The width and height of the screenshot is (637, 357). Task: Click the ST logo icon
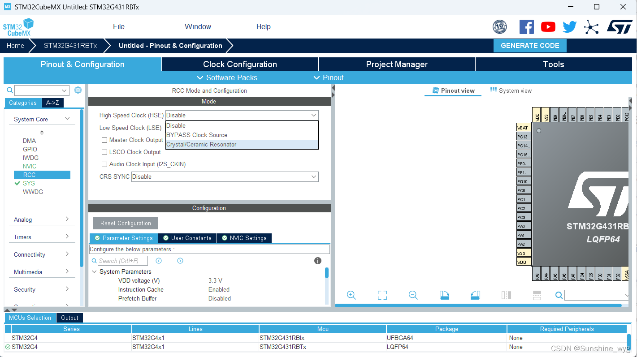click(x=620, y=26)
